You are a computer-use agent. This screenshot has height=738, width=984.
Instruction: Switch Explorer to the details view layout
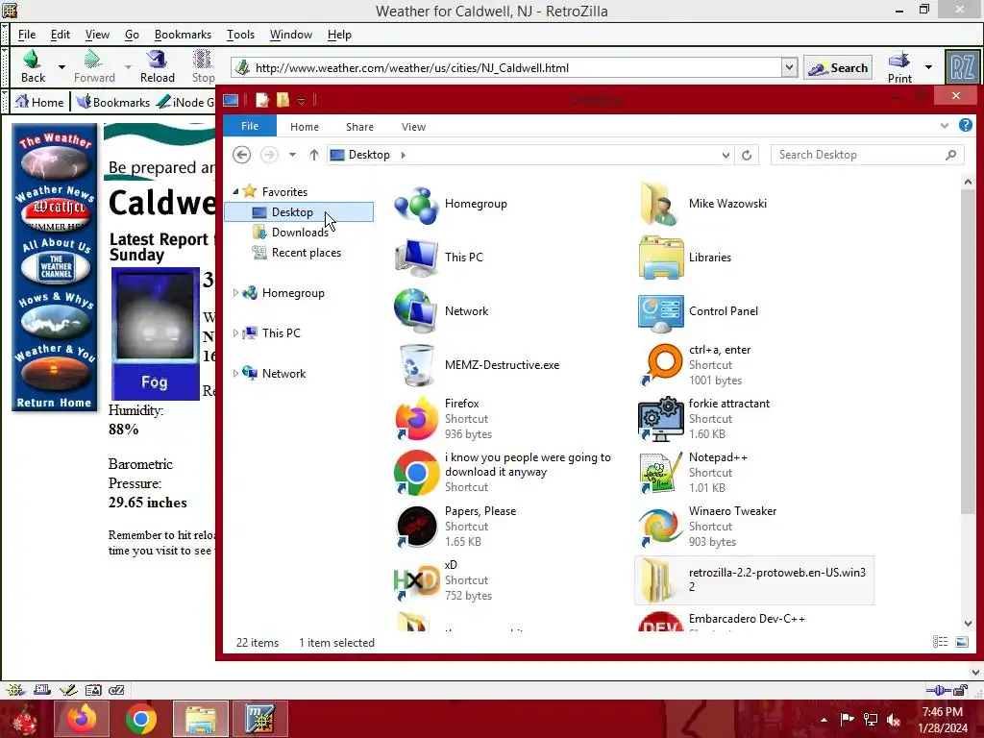tap(940, 641)
